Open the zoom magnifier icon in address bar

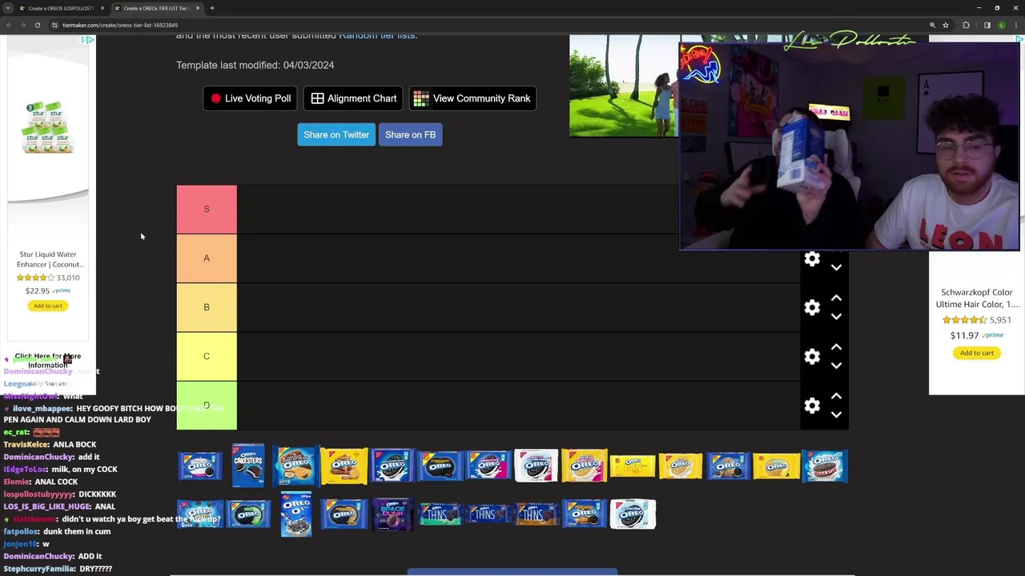(x=932, y=25)
